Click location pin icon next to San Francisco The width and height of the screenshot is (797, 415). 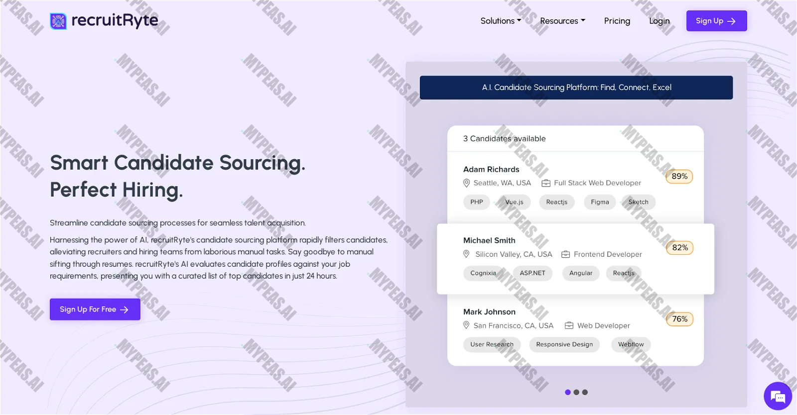point(467,325)
